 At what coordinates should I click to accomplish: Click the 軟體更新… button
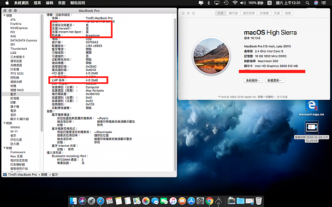click(x=275, y=80)
